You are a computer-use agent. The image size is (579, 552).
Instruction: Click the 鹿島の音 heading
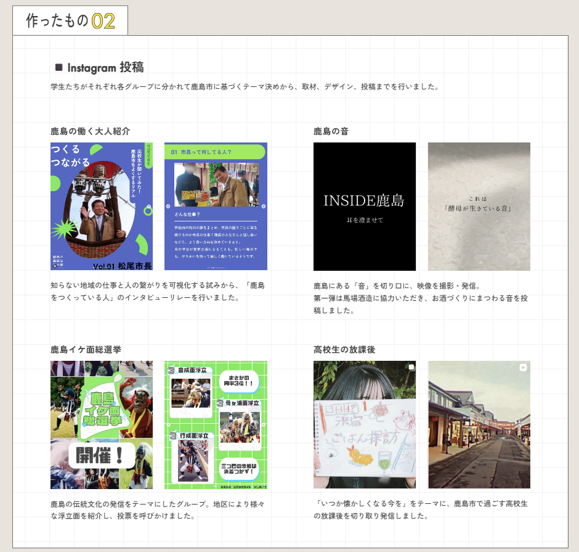coord(331,131)
